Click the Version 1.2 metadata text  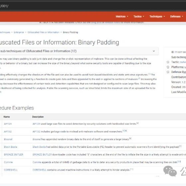click(x=178, y=82)
